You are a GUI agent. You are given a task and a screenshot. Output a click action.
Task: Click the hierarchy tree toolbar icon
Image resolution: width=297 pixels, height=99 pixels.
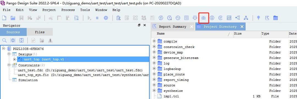(x=246, y=18)
